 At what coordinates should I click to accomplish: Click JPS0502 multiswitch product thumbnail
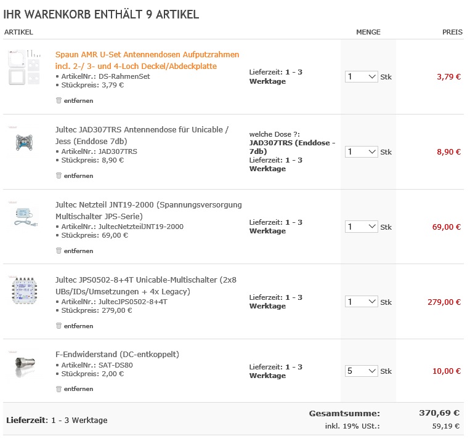[x=24, y=290]
